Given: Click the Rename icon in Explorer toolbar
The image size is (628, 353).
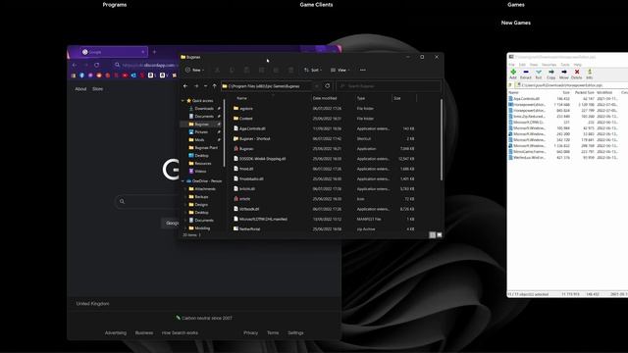Looking at the screenshot, I should click(x=262, y=70).
